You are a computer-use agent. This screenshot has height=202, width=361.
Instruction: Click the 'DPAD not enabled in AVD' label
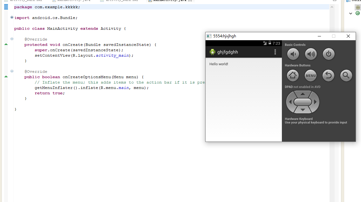click(303, 87)
